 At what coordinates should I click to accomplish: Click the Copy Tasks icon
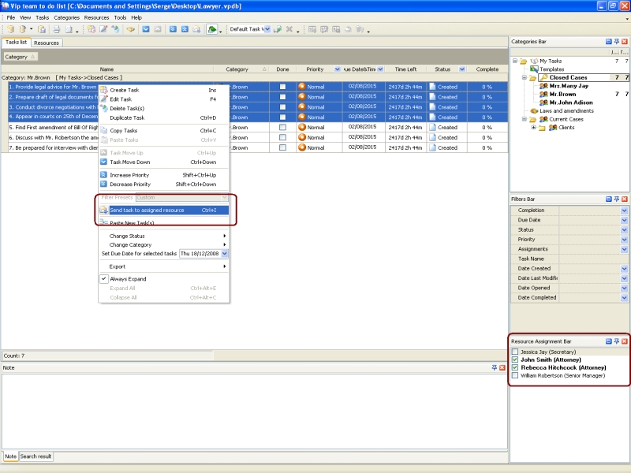pyautogui.click(x=103, y=131)
